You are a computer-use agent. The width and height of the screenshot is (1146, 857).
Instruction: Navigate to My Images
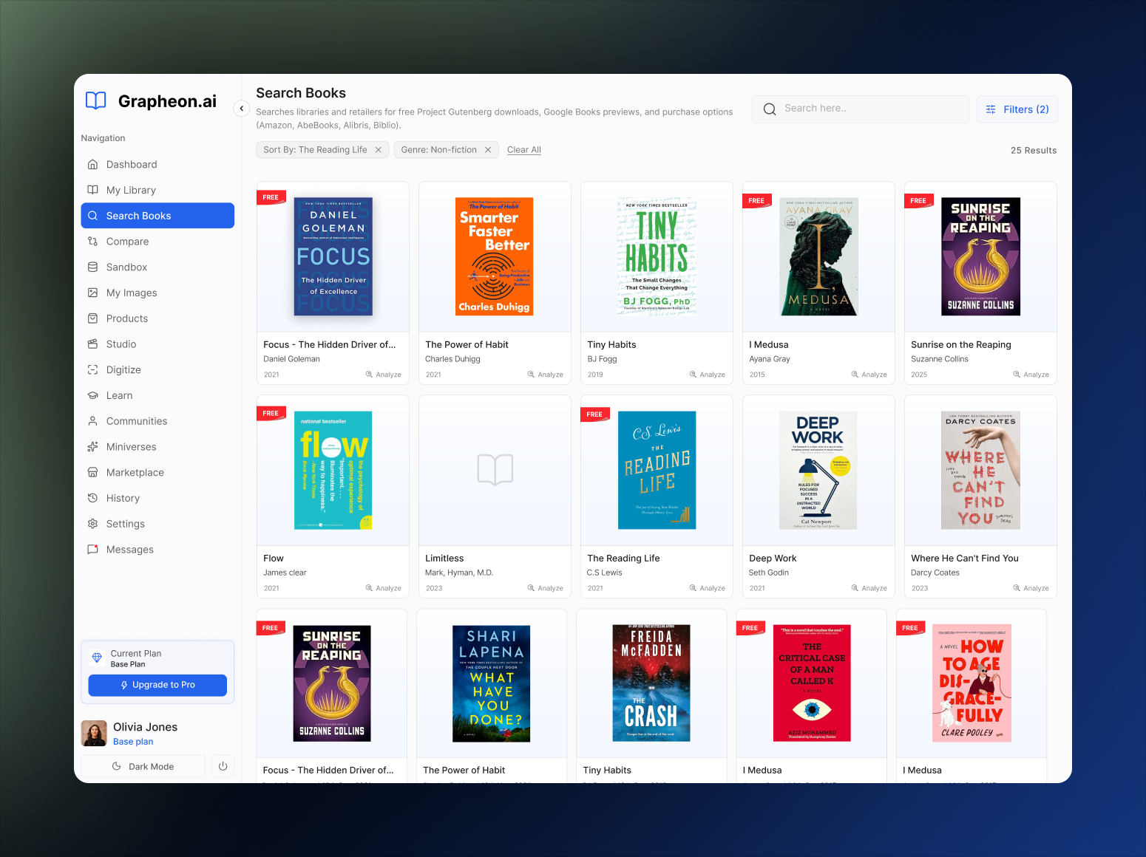pyautogui.click(x=157, y=293)
